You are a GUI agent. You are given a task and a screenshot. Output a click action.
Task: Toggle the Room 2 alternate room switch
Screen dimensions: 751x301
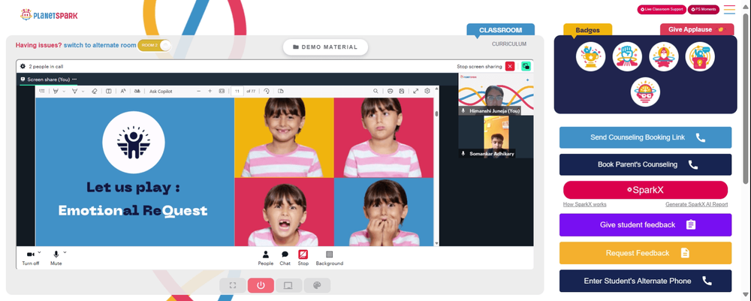154,46
